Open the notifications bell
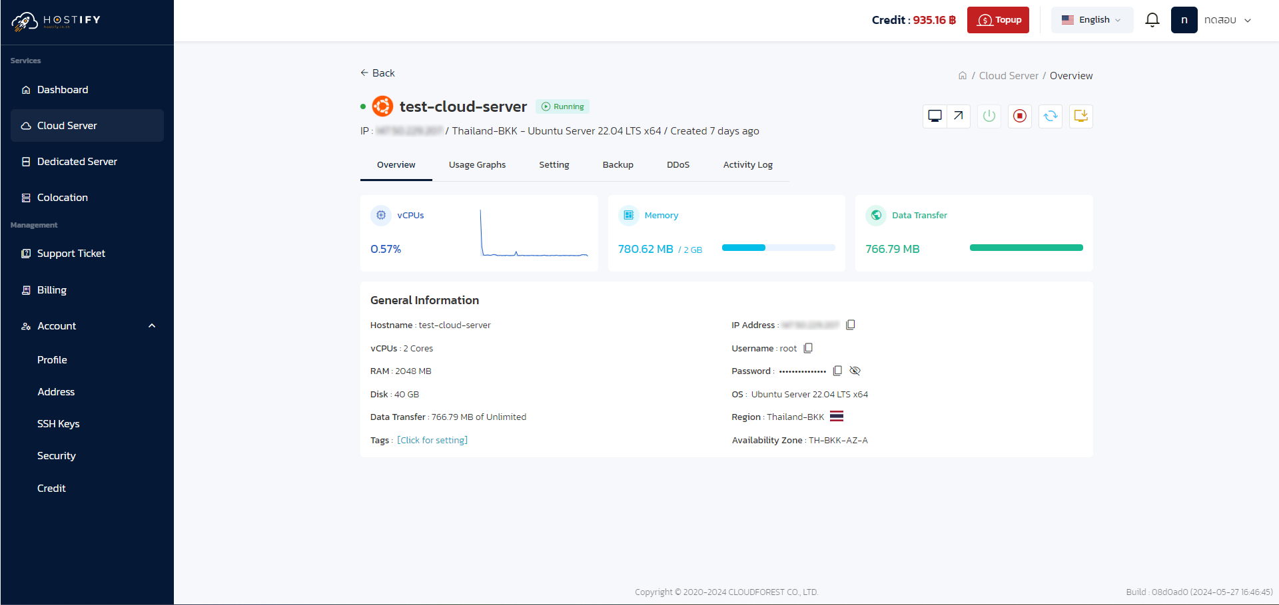The height and width of the screenshot is (605, 1279). point(1152,20)
